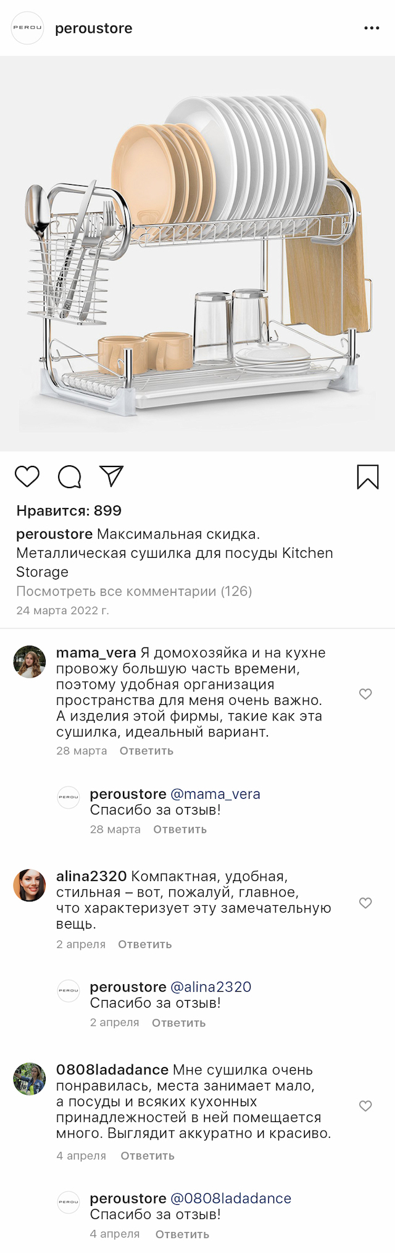Image resolution: width=395 pixels, height=1253 pixels.
Task: Open mama_vera's profile picture
Action: (30, 662)
